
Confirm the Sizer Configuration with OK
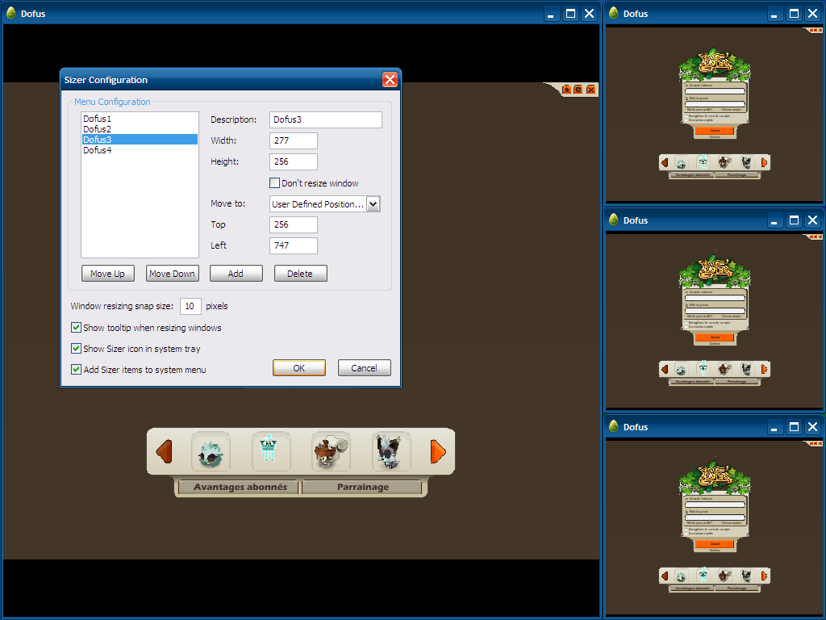point(299,368)
